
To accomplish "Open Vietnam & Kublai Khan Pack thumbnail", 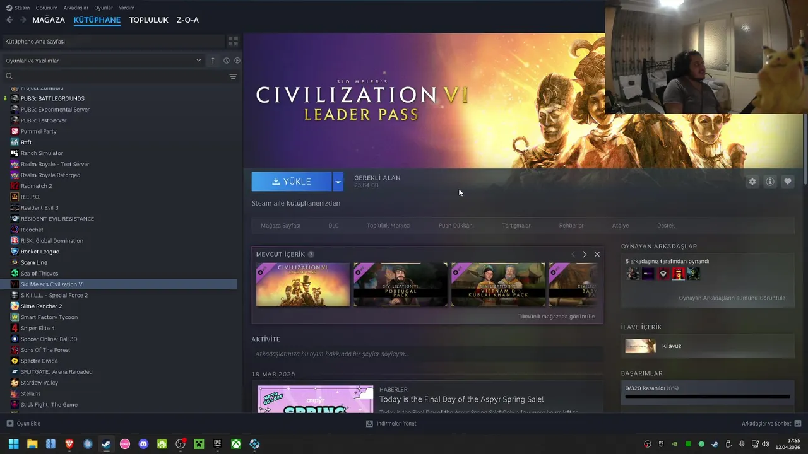I will (498, 285).
